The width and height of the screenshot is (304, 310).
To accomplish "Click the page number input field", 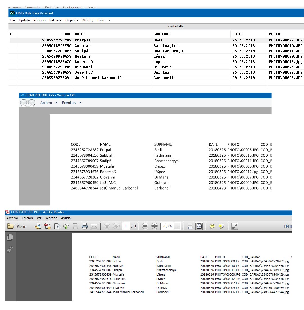I will pyautogui.click(x=126, y=226).
